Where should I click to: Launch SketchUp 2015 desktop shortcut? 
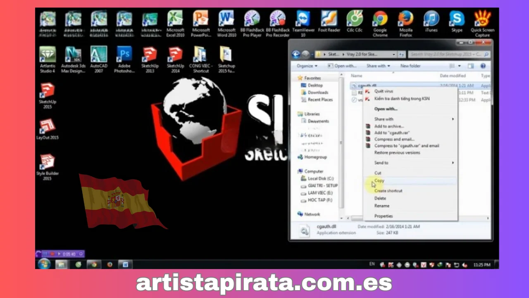(48, 96)
